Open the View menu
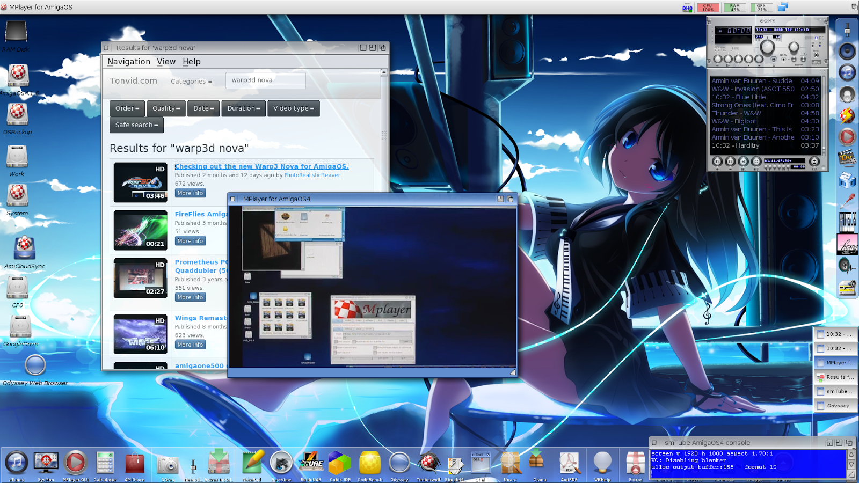 (x=166, y=62)
